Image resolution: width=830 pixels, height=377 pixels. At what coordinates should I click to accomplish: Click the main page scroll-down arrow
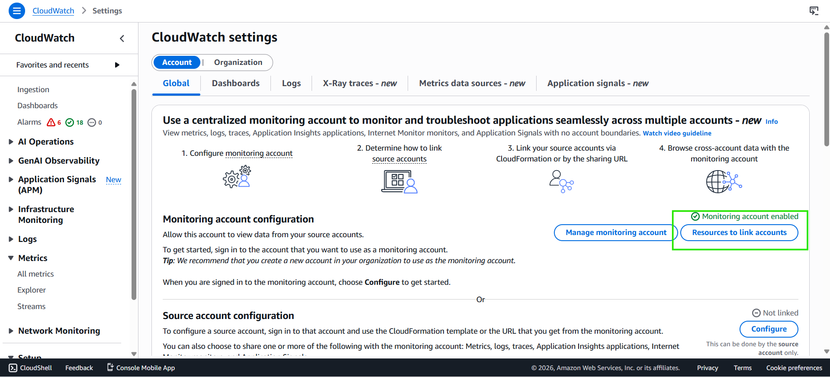[827, 351]
